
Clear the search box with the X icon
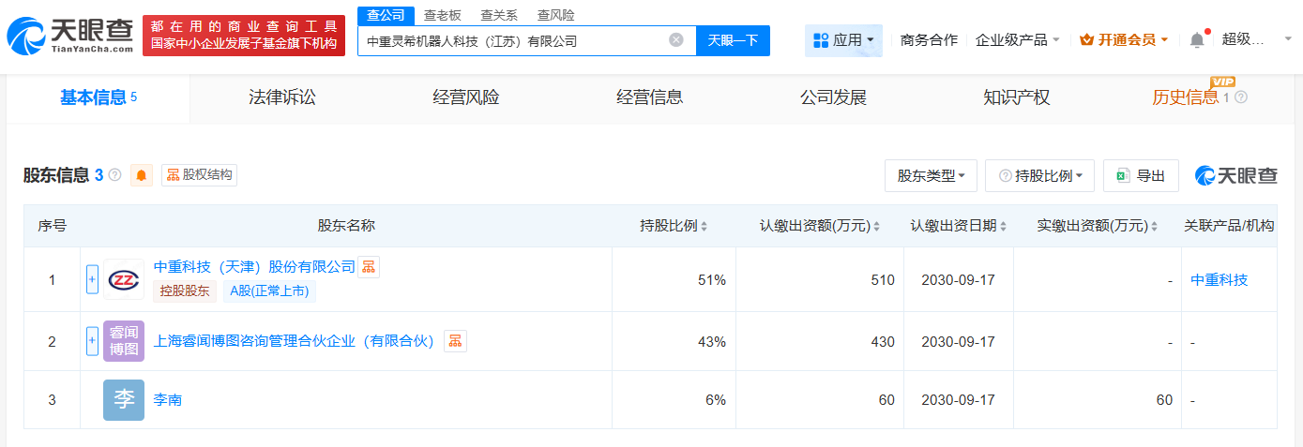pyautogui.click(x=675, y=40)
